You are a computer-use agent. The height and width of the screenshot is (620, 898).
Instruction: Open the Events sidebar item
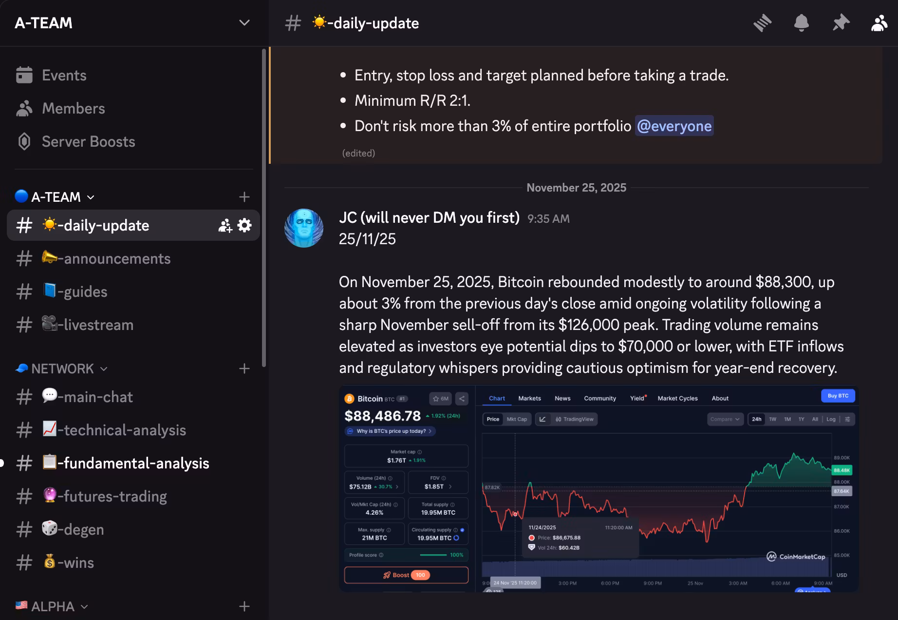64,76
